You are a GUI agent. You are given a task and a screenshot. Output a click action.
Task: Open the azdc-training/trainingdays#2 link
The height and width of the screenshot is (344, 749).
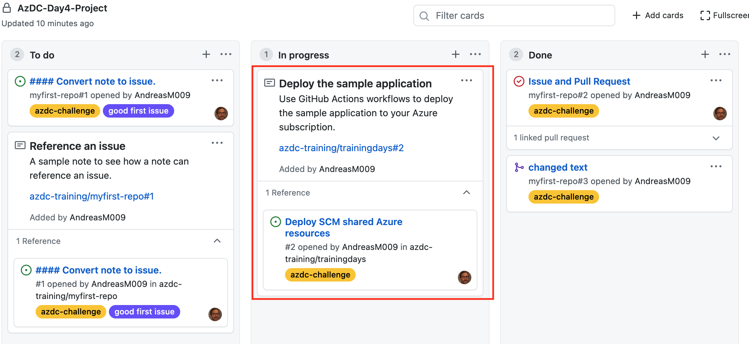tap(341, 147)
